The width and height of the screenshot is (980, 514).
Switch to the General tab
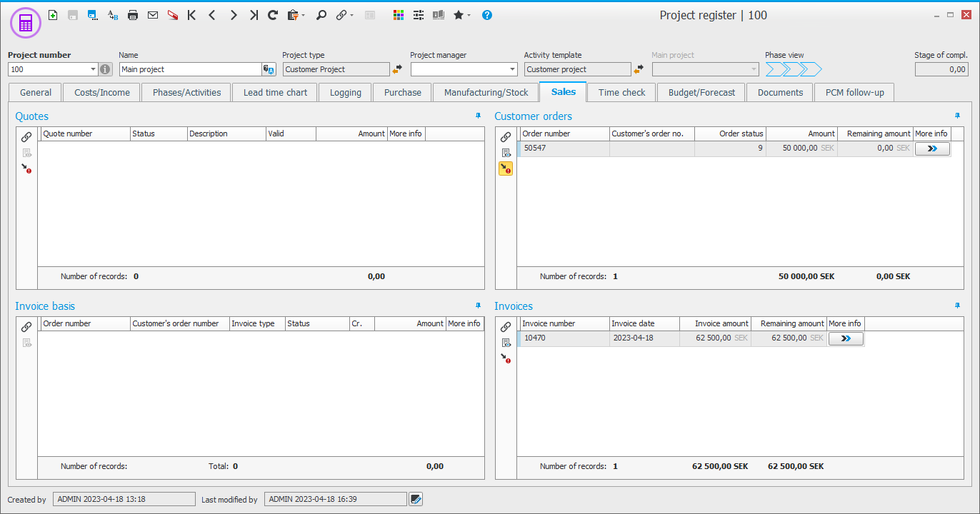click(x=36, y=92)
